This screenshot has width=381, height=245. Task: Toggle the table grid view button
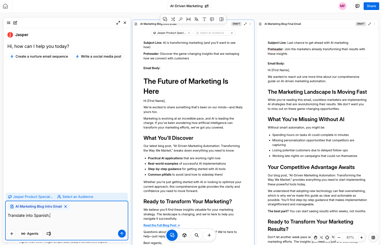(x=373, y=237)
